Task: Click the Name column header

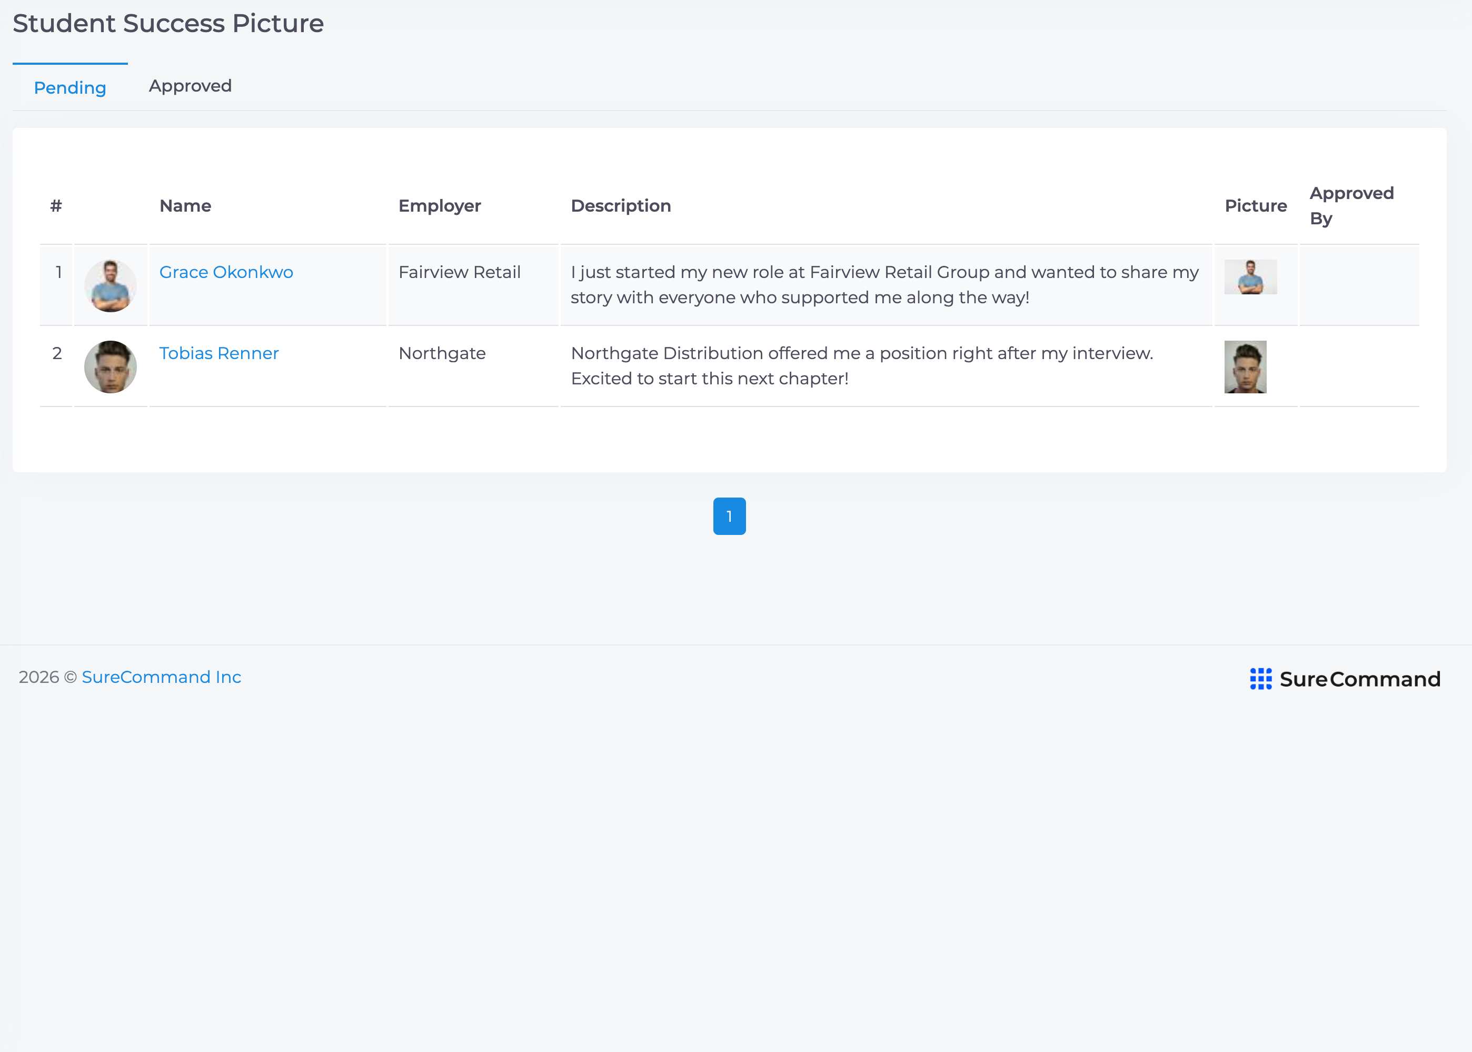Action: [x=185, y=206]
